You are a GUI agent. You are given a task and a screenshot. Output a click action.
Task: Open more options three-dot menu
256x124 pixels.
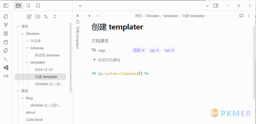click(x=249, y=16)
